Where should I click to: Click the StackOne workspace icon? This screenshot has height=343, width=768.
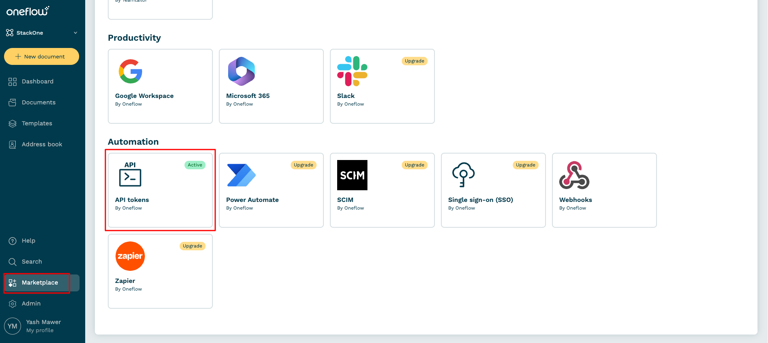tap(10, 33)
